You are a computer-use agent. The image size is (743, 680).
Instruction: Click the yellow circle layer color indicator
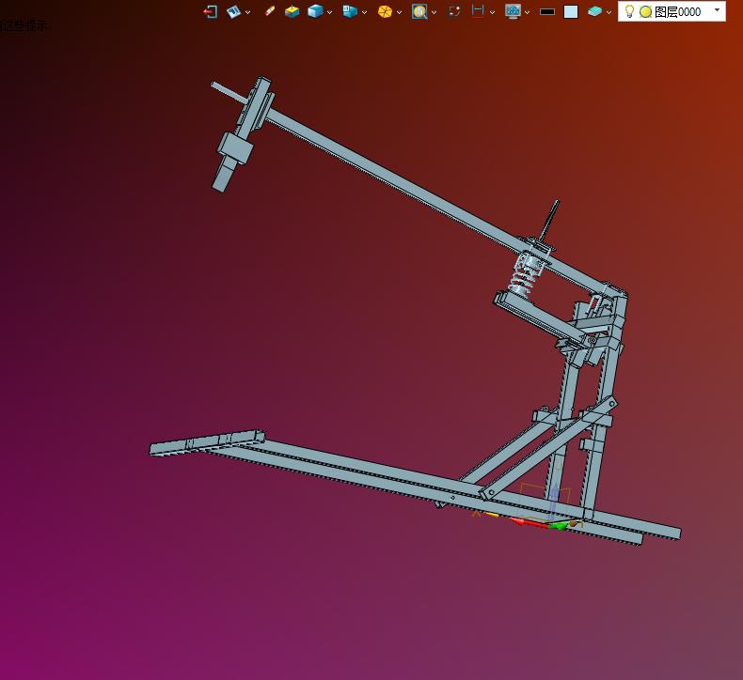point(645,12)
